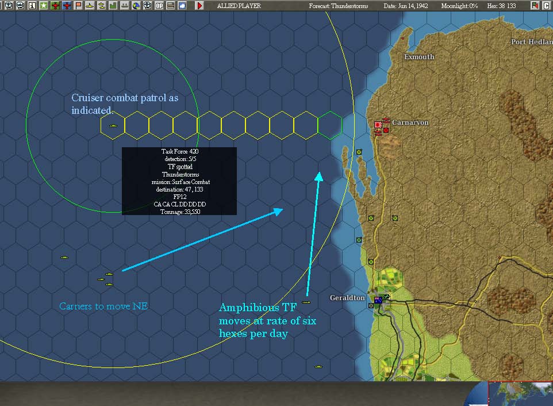Image resolution: width=553 pixels, height=406 pixels.
Task: Open the information 'i' toolbar icon
Action: point(32,6)
